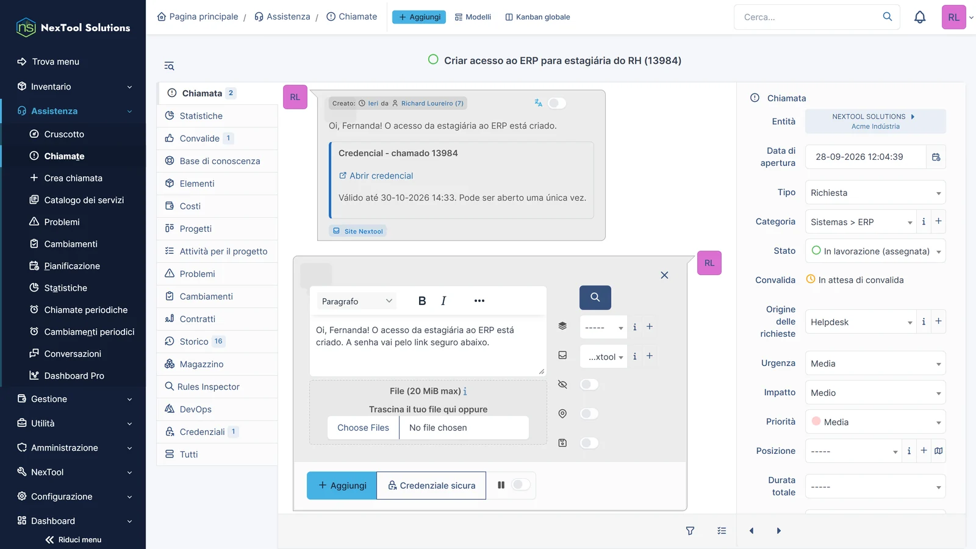Open the map icon next to Posizione
This screenshot has height=549, width=976.
[938, 451]
